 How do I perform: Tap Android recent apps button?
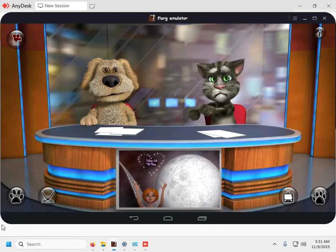[202, 218]
